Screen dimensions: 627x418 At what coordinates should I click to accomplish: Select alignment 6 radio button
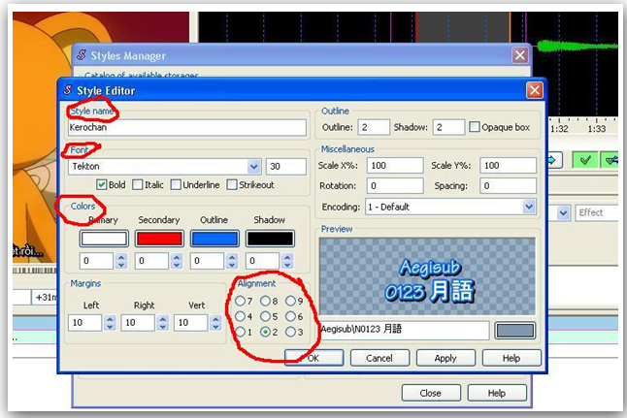290,316
